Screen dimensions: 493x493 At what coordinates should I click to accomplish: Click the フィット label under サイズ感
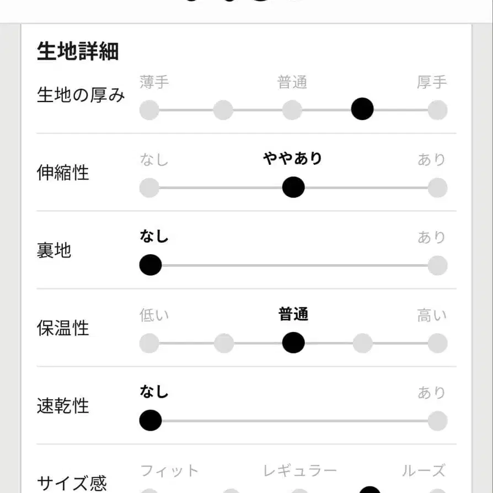click(171, 470)
